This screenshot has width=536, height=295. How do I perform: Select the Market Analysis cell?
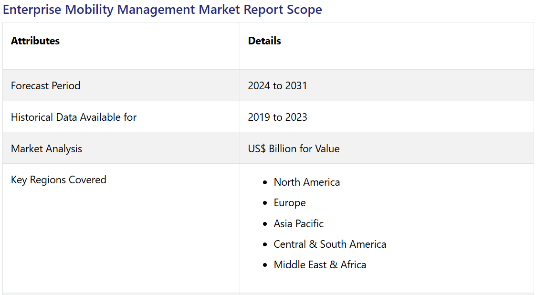pyautogui.click(x=121, y=148)
